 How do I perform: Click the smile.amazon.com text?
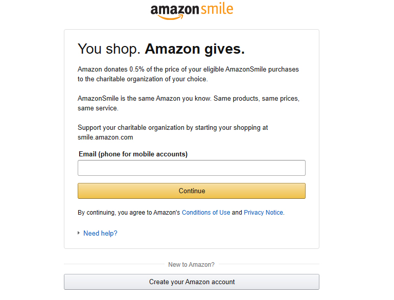click(x=105, y=137)
